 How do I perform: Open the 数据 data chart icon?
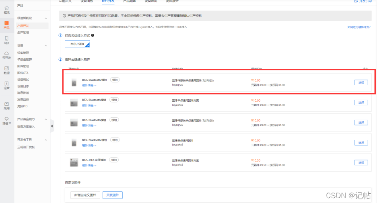click(6, 68)
